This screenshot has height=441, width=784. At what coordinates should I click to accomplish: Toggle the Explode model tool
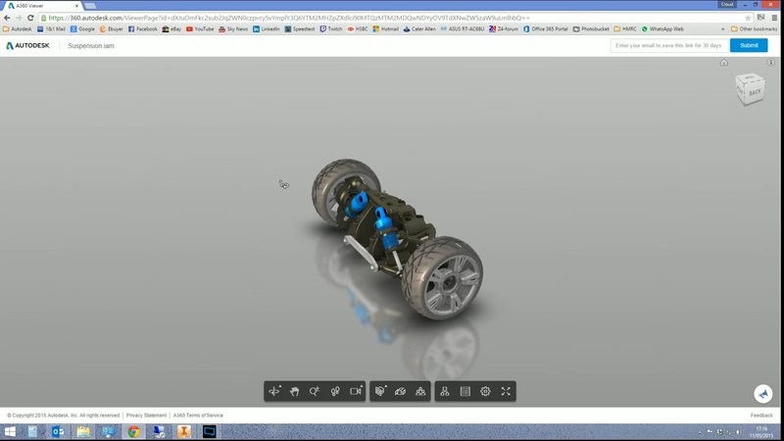pyautogui.click(x=420, y=391)
